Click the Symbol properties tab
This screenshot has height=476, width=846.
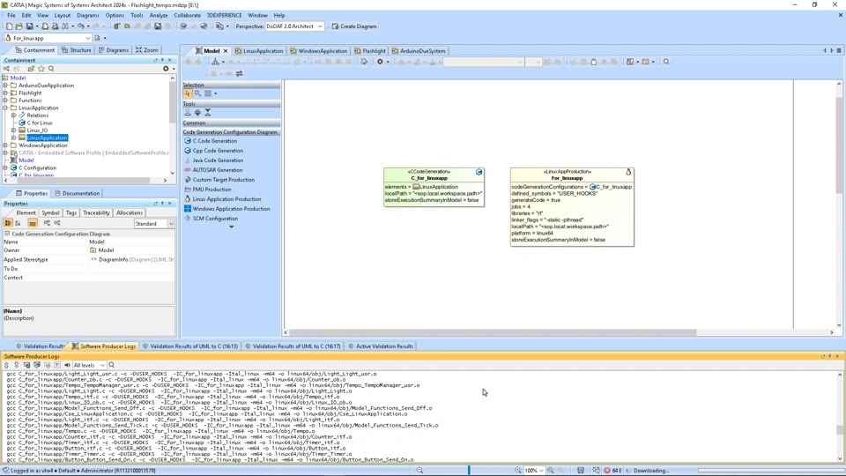pyautogui.click(x=50, y=212)
